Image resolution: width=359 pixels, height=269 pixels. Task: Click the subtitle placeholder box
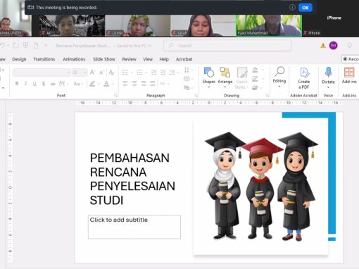point(134,227)
